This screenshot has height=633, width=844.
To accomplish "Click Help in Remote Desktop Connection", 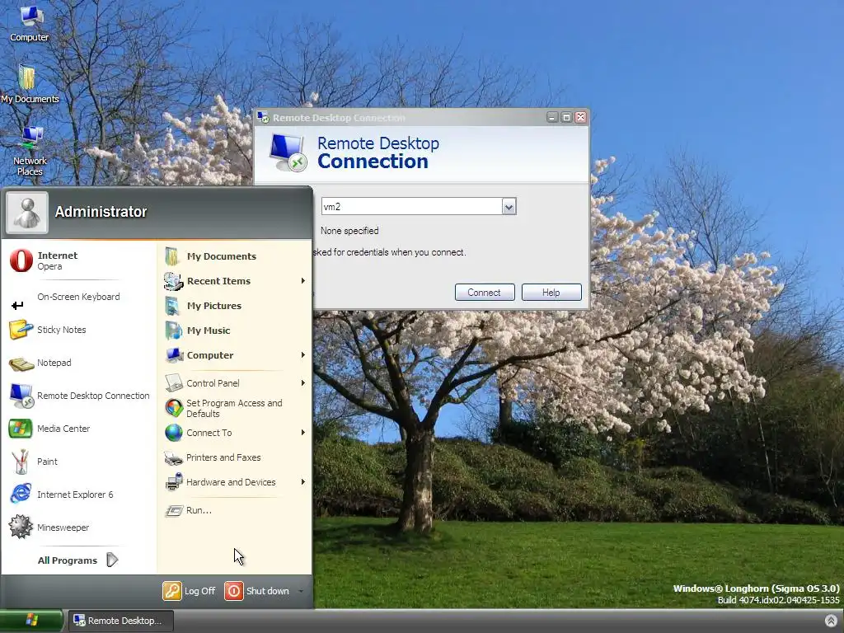I will tap(551, 293).
